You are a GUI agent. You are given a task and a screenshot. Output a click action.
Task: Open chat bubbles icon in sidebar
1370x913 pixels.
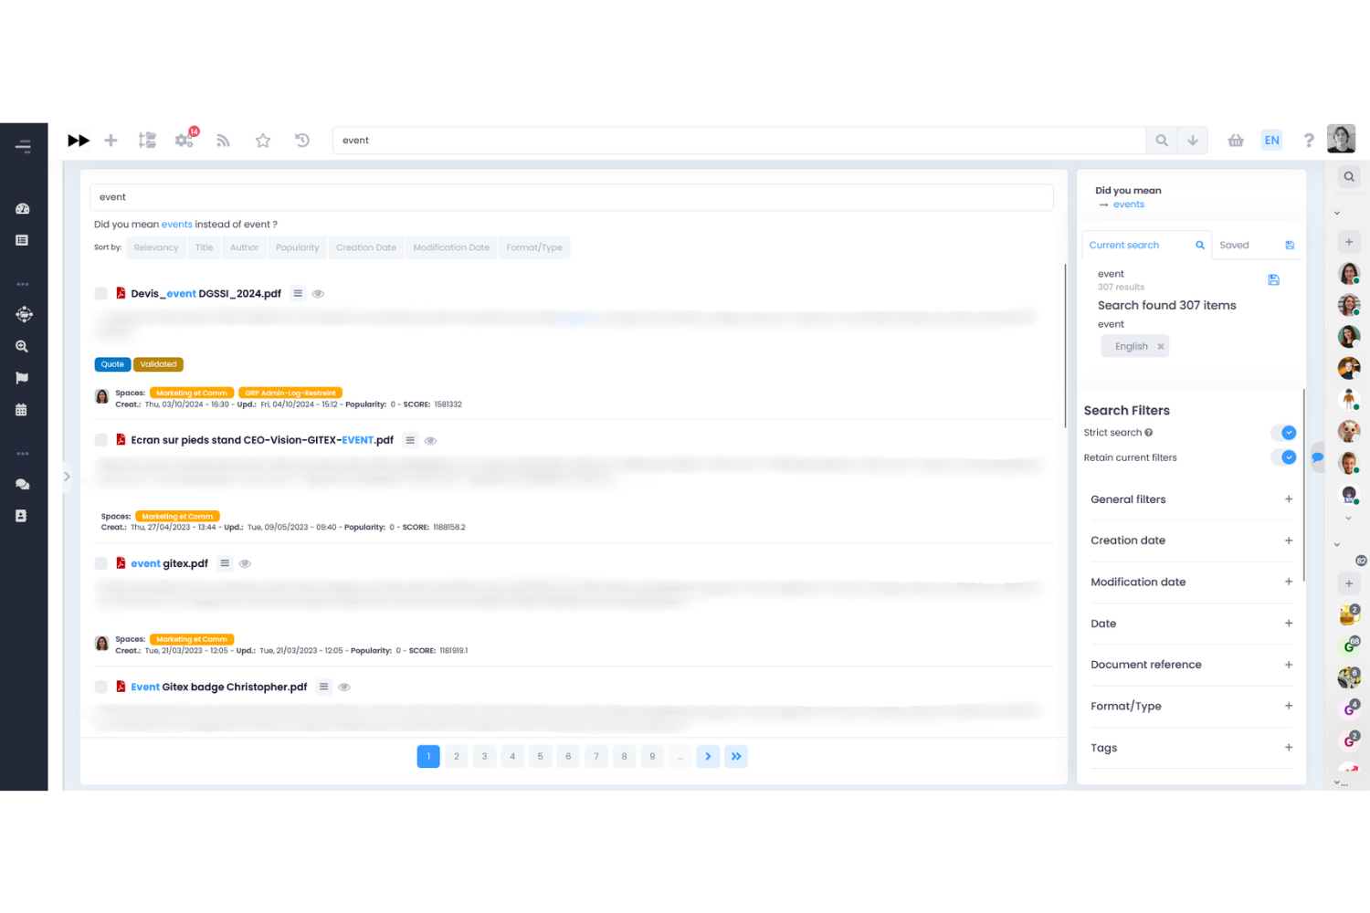pyautogui.click(x=22, y=485)
